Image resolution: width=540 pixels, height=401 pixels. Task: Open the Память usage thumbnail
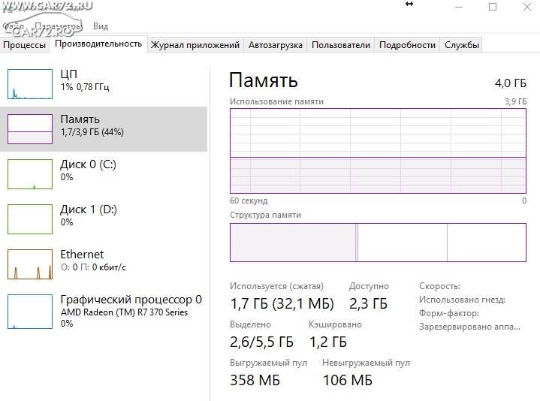point(30,129)
